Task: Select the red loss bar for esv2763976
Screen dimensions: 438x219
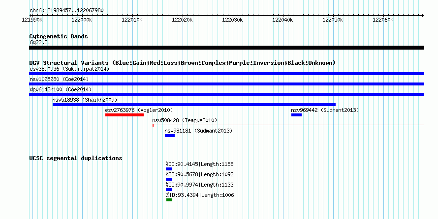Action: point(125,115)
